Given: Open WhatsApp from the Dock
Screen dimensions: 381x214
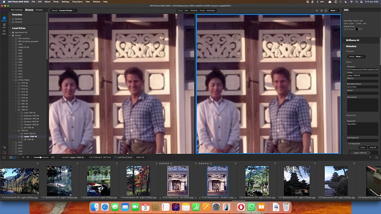Looking at the screenshot, I should [x=251, y=207].
